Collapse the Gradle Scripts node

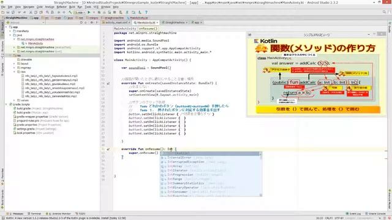(x=6, y=105)
